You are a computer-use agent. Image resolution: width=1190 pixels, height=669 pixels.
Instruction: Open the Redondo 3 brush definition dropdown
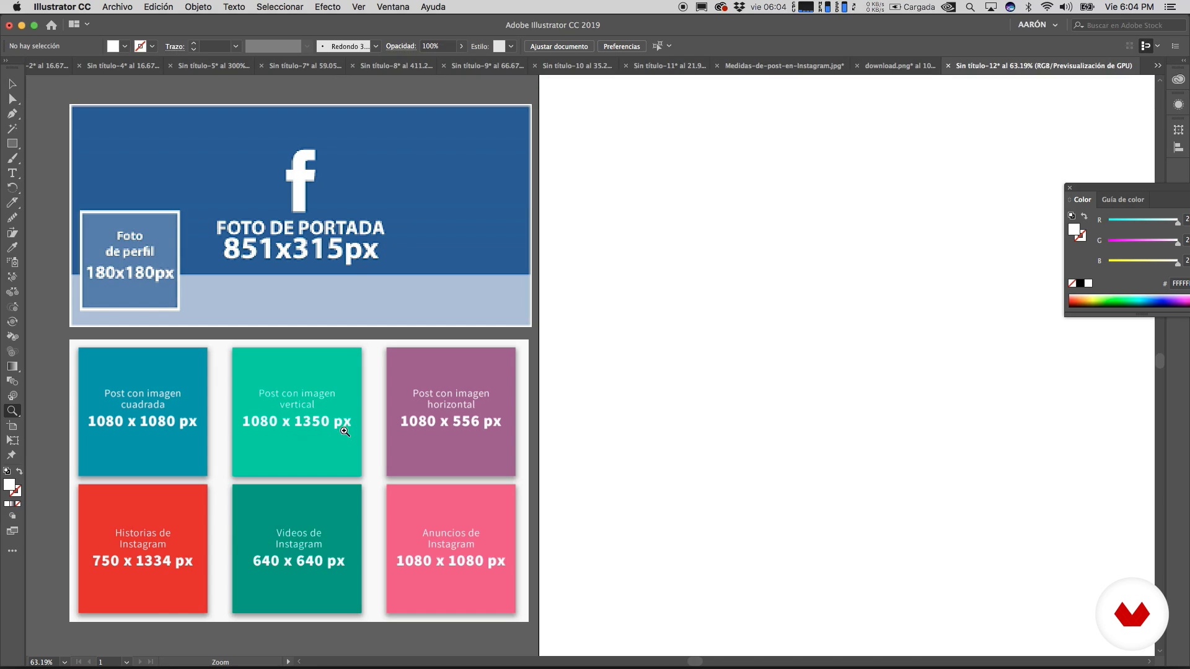coord(376,46)
